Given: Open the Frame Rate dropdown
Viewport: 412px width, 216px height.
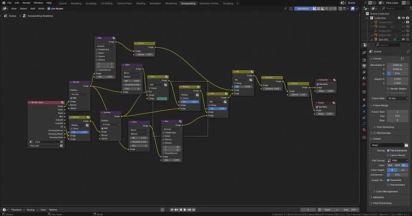Looking at the screenshot, I should [398, 98].
